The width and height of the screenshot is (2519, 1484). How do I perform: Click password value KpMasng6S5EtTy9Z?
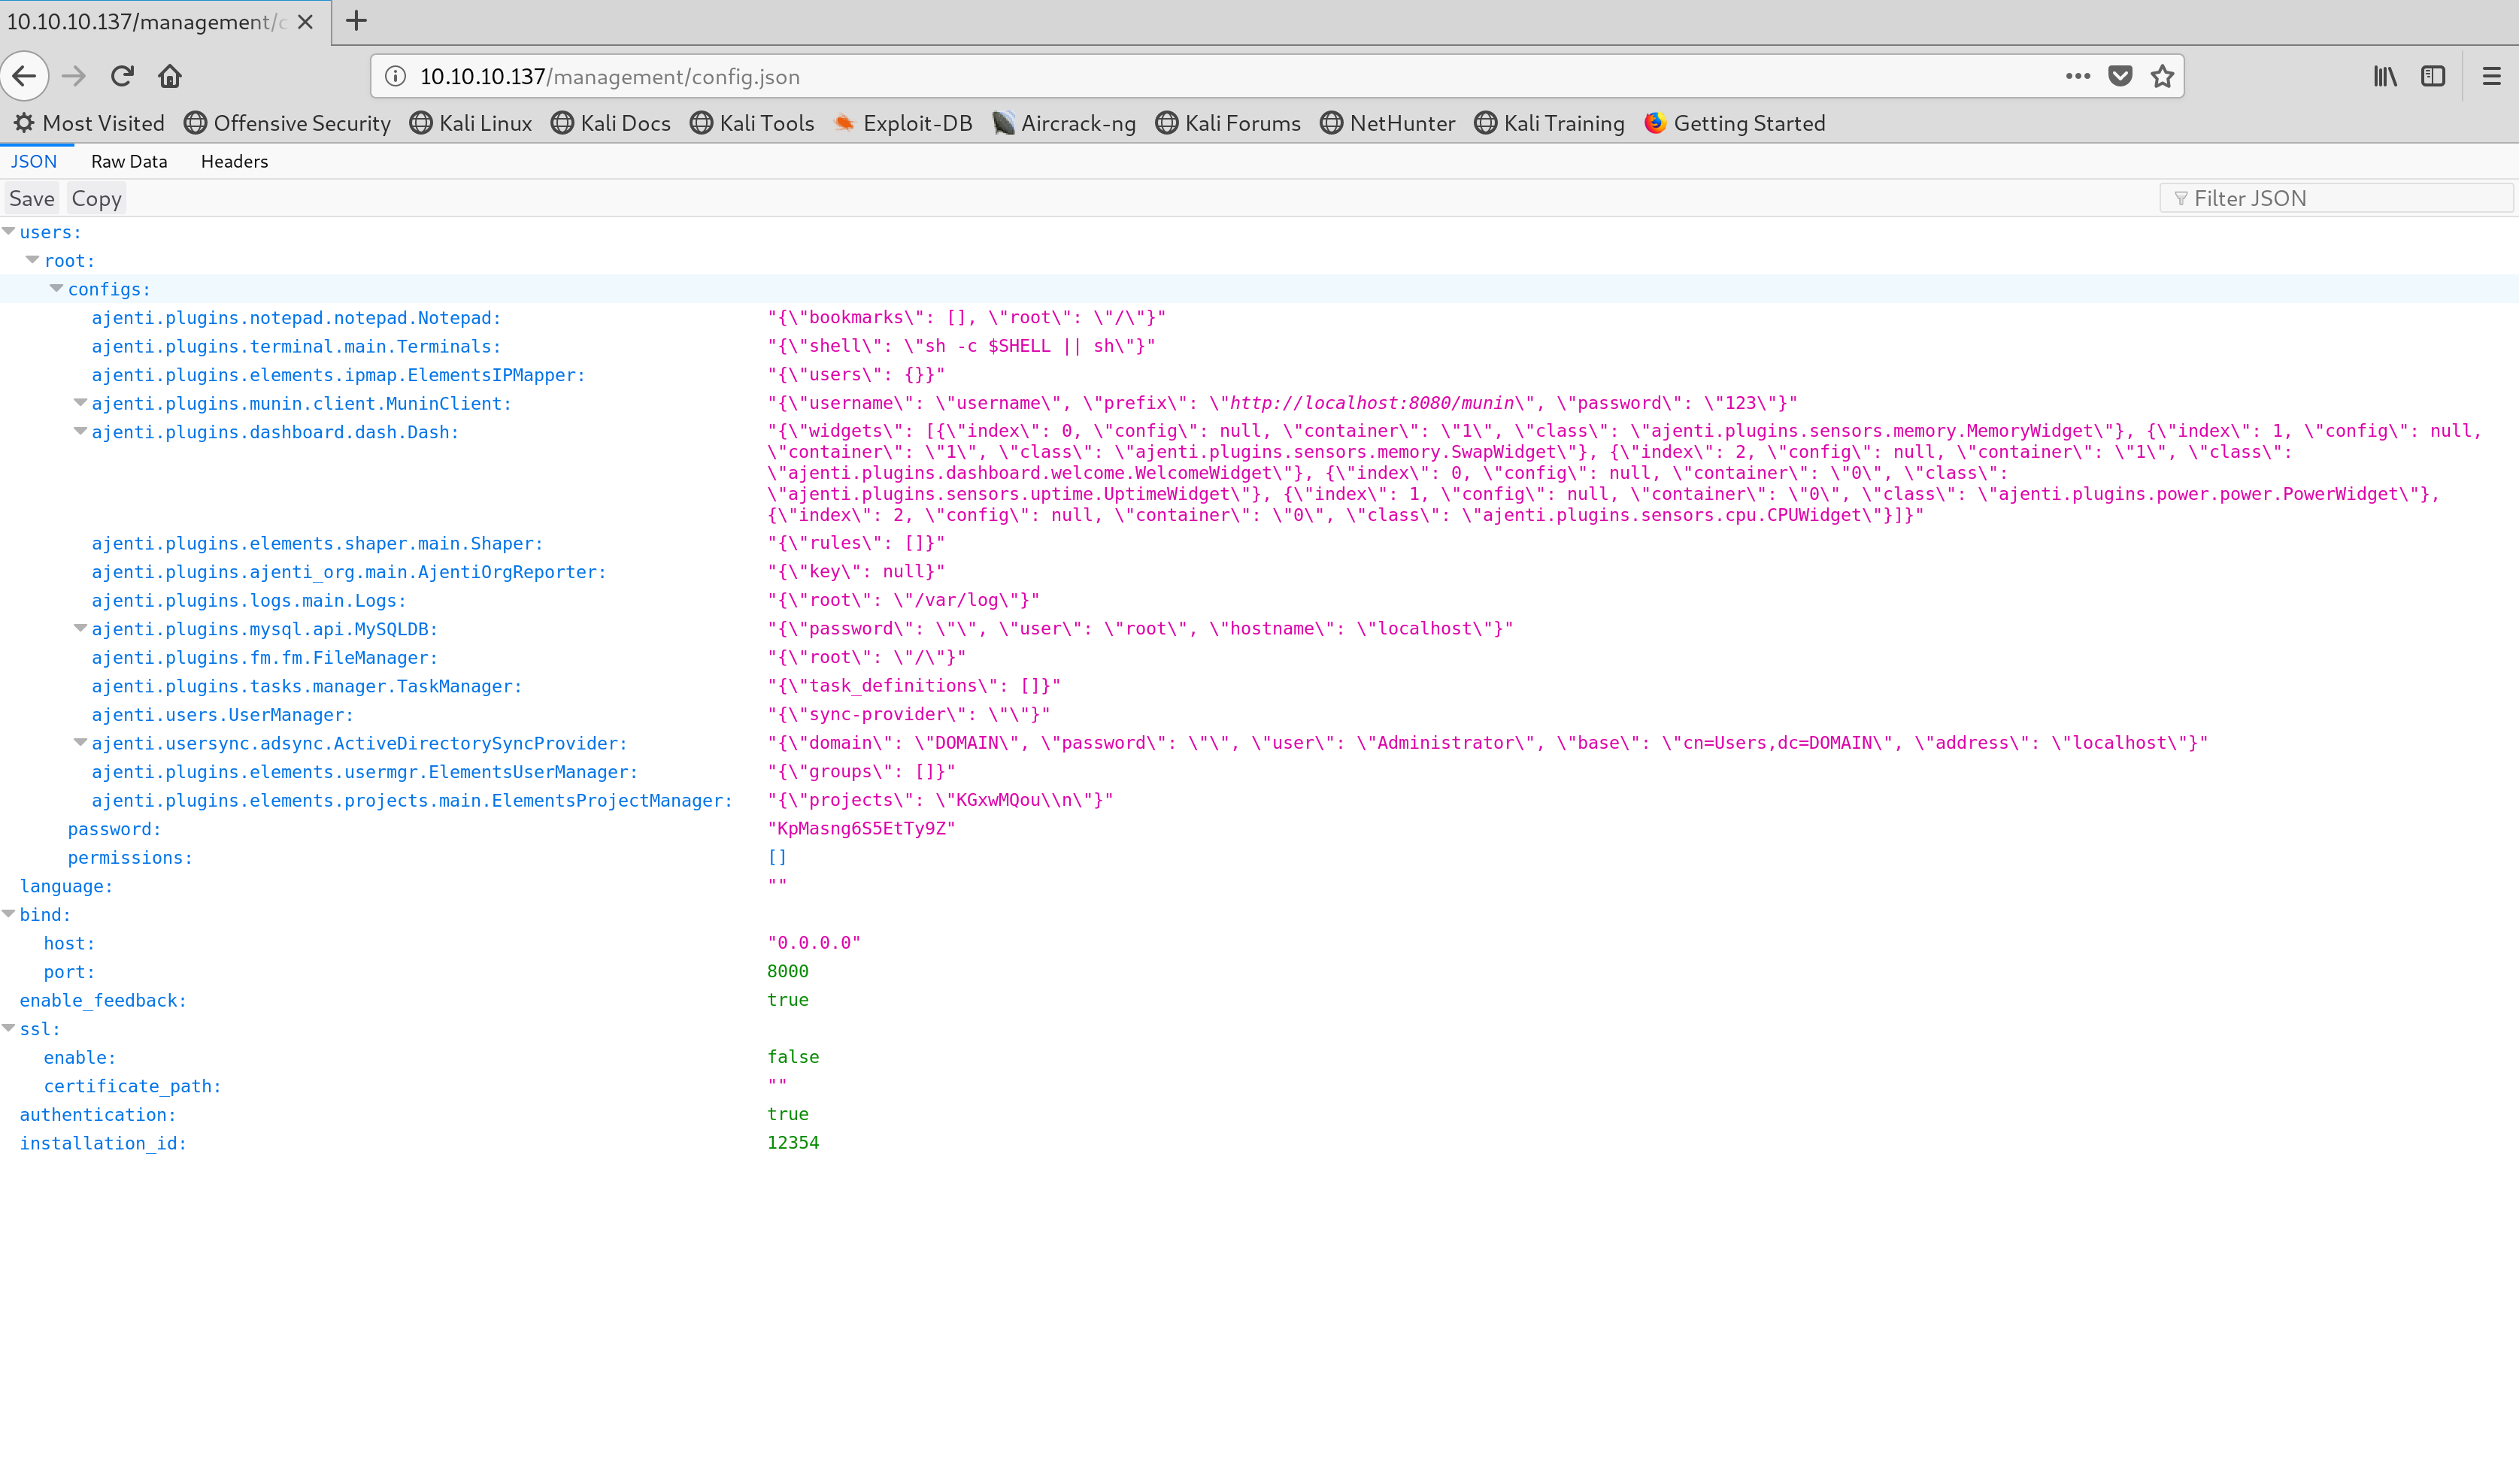861,828
